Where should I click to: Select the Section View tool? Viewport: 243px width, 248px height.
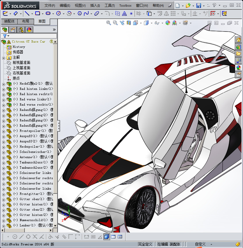pos(129,23)
